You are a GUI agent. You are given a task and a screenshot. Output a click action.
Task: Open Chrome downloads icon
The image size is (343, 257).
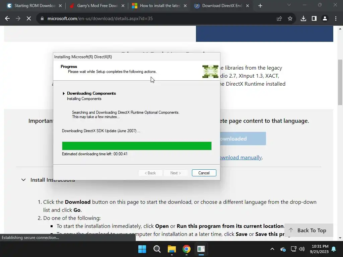click(303, 19)
